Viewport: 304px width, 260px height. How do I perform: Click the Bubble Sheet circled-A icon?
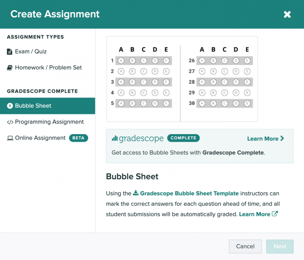(10, 106)
